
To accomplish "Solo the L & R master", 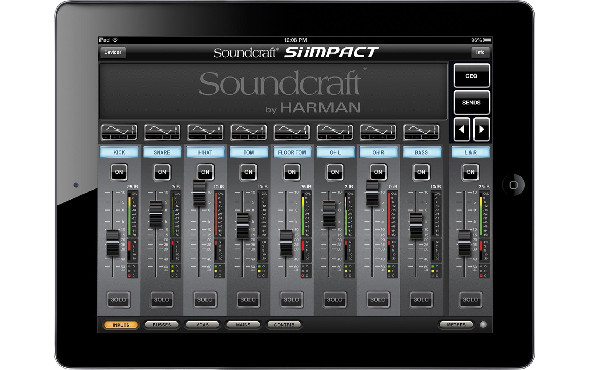I will pyautogui.click(x=470, y=299).
